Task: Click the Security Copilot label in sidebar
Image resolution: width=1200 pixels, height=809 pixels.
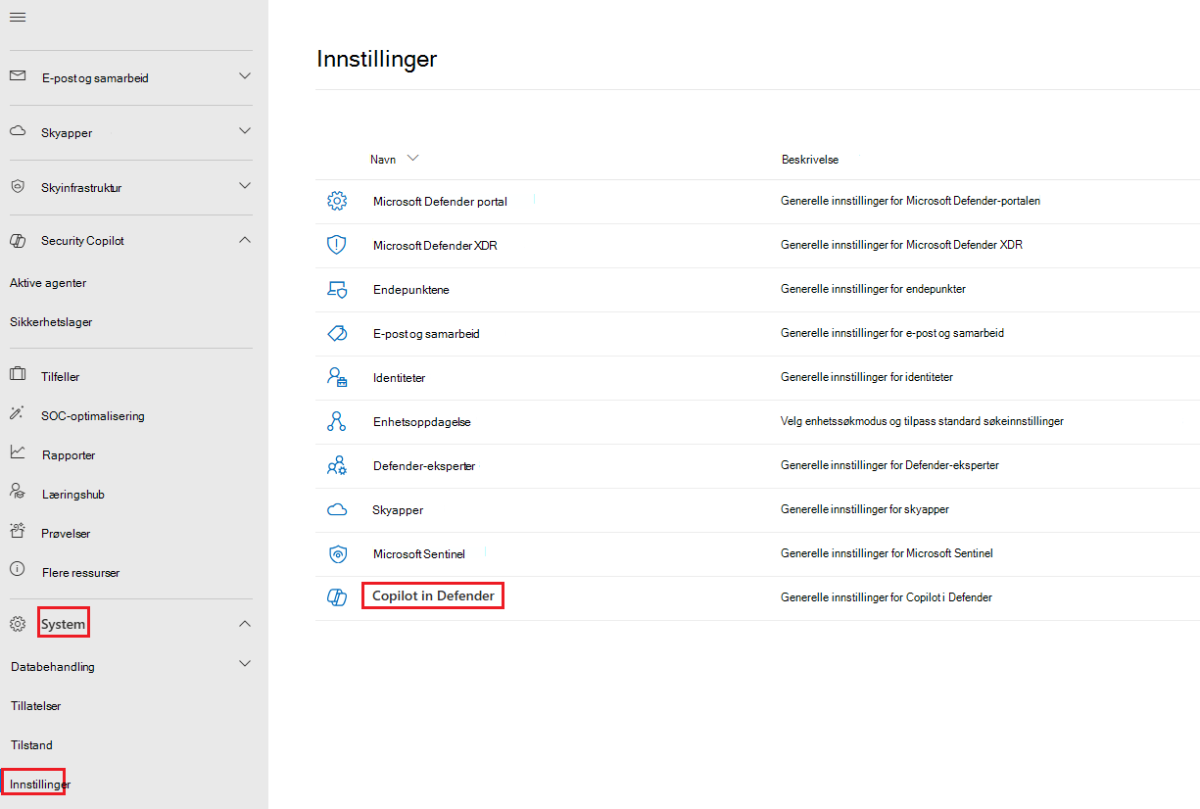Action: (82, 241)
